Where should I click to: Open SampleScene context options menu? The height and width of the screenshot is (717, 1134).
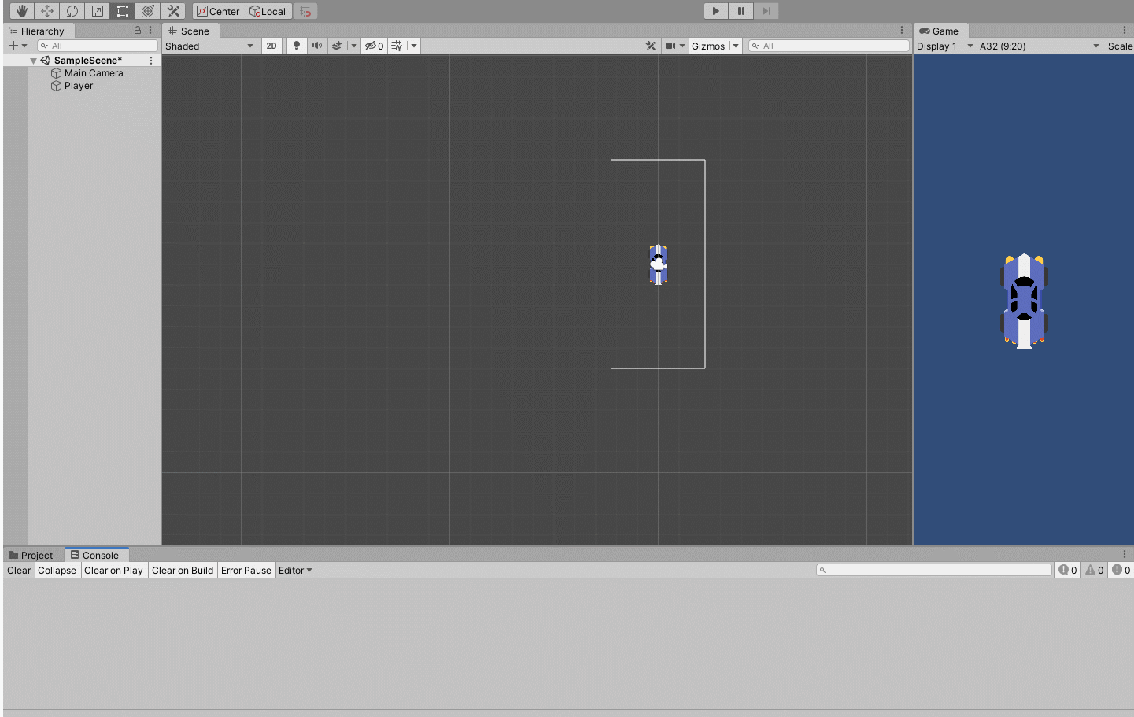click(x=151, y=61)
